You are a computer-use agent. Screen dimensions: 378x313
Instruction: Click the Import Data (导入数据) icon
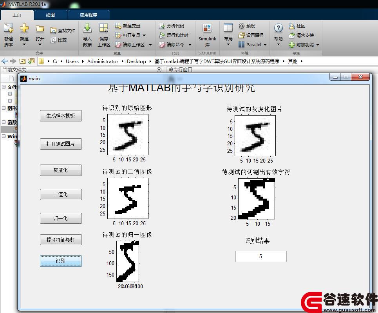[87, 28]
